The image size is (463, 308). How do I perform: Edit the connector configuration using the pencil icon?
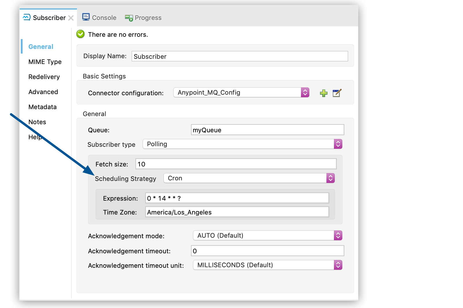pyautogui.click(x=337, y=93)
